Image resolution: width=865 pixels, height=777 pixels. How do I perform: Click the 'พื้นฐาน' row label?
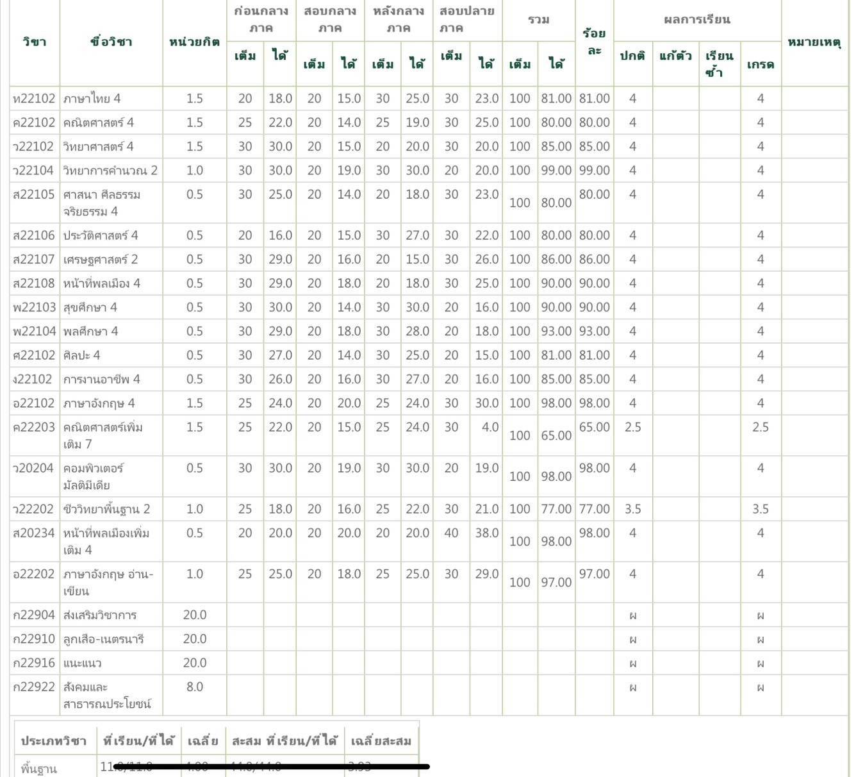[39, 768]
